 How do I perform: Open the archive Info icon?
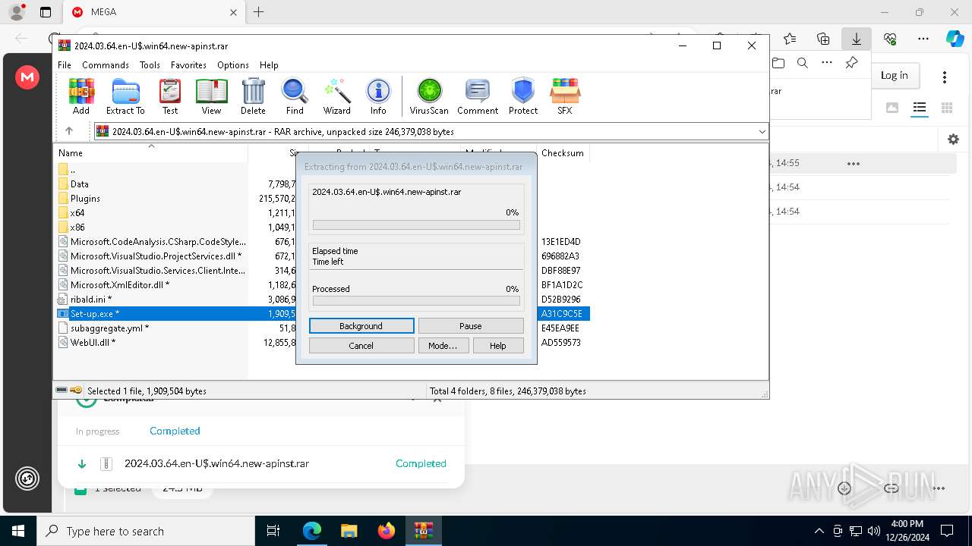click(x=378, y=96)
